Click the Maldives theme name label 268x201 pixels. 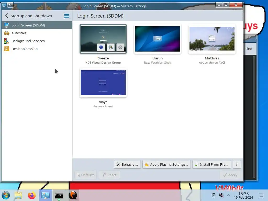click(212, 58)
